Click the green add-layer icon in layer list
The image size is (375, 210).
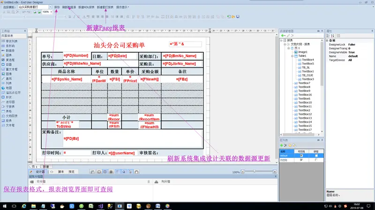(282, 145)
